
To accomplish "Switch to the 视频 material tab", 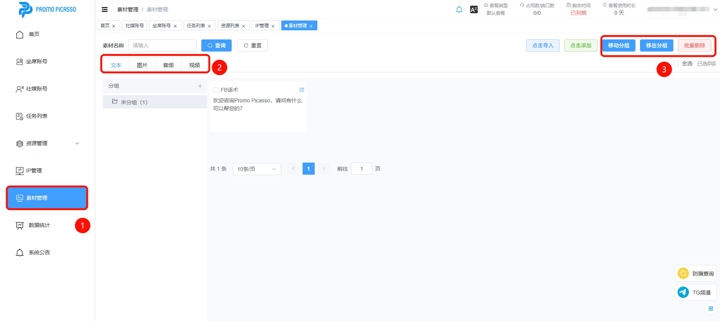I will pos(195,65).
